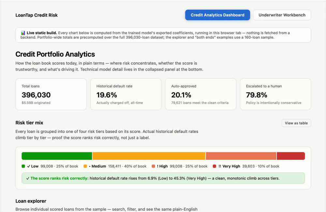
Task: Click the coral High legend swatch
Action: [153, 166]
